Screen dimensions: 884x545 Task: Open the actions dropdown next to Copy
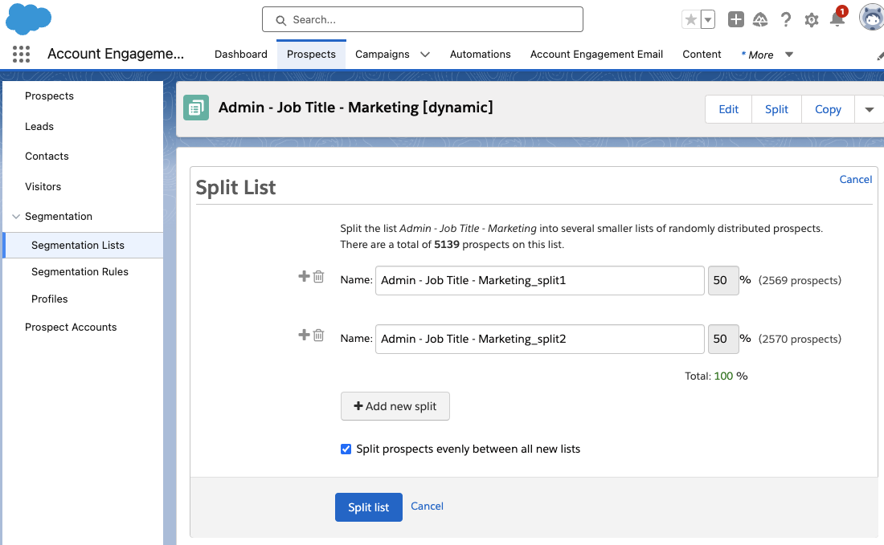(870, 109)
